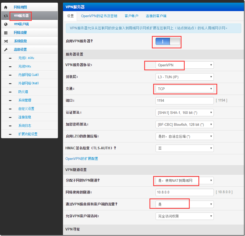The width and height of the screenshot is (245, 236).
Task: Click the 网络使用的隧道 input field
Action: click(x=184, y=192)
